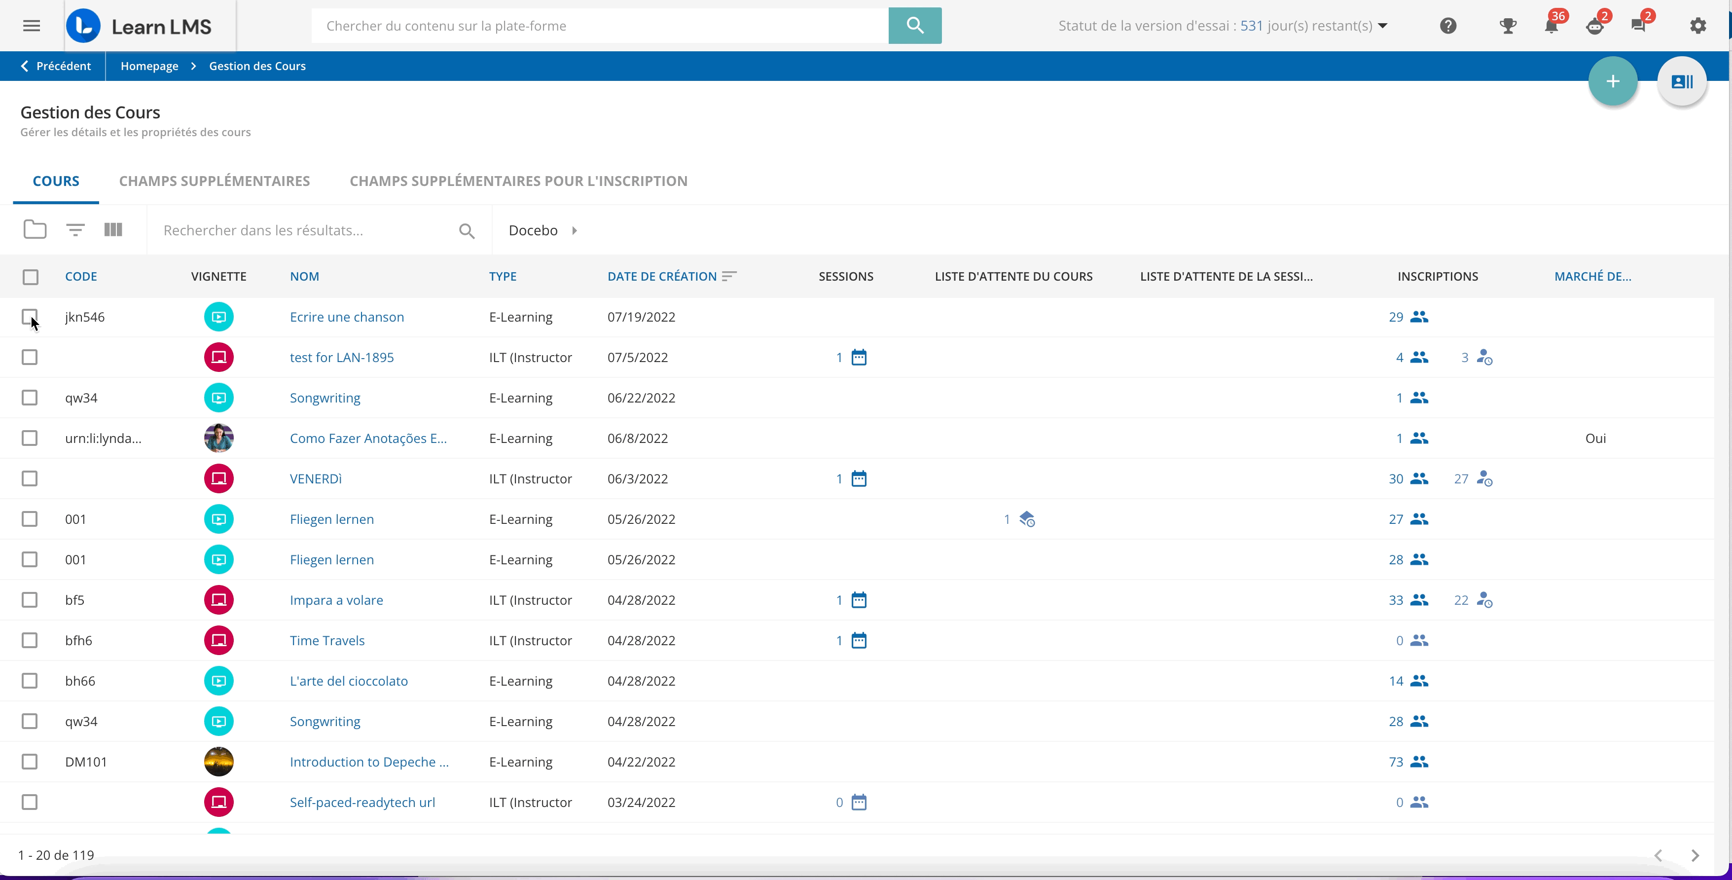The height and width of the screenshot is (880, 1732).
Task: Click the "urn:li:lynda..." code cell
Action: (x=103, y=439)
